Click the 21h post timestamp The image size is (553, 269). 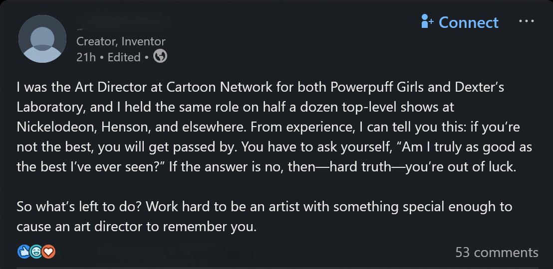[86, 57]
